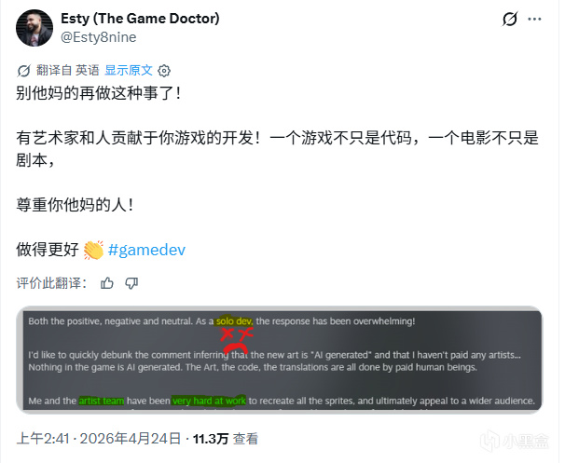Viewport: 565px width, 463px height.
Task: Open translation settings gear icon
Action: [x=164, y=71]
